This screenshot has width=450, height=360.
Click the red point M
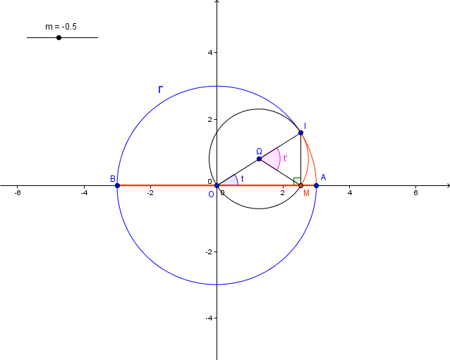point(300,185)
